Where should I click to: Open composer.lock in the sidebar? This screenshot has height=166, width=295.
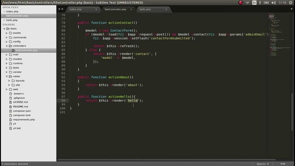(x=22, y=115)
